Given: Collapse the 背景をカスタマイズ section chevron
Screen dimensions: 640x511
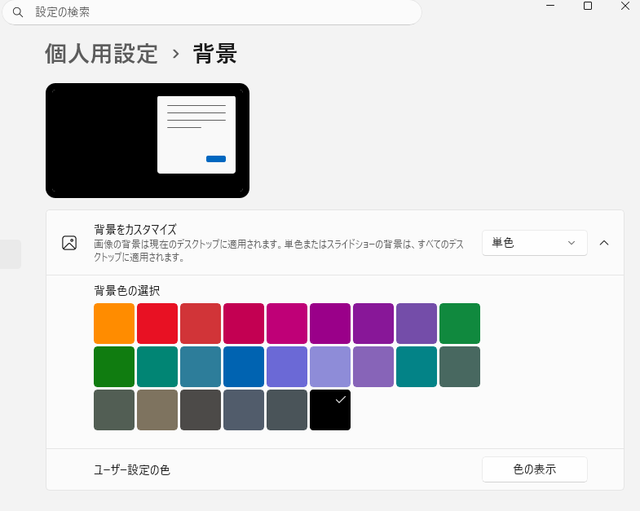Looking at the screenshot, I should pyautogui.click(x=604, y=243).
